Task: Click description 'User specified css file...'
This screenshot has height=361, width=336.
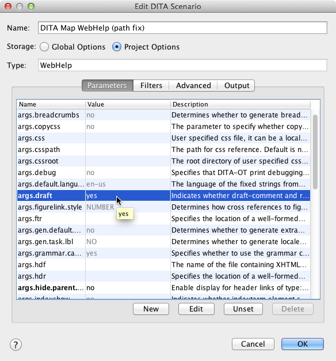Action: click(239, 138)
